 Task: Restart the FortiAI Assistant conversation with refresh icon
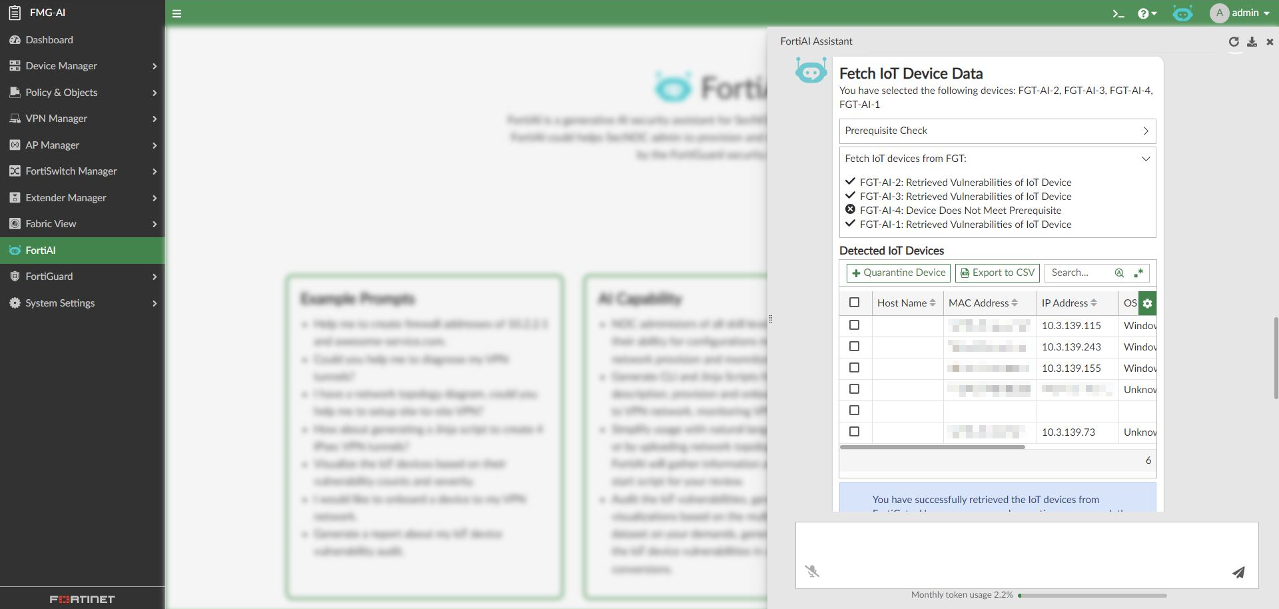[x=1234, y=41]
